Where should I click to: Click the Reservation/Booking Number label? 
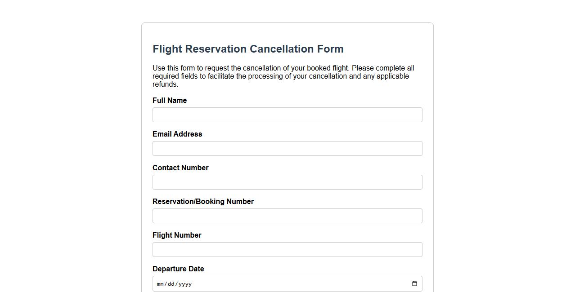(203, 201)
